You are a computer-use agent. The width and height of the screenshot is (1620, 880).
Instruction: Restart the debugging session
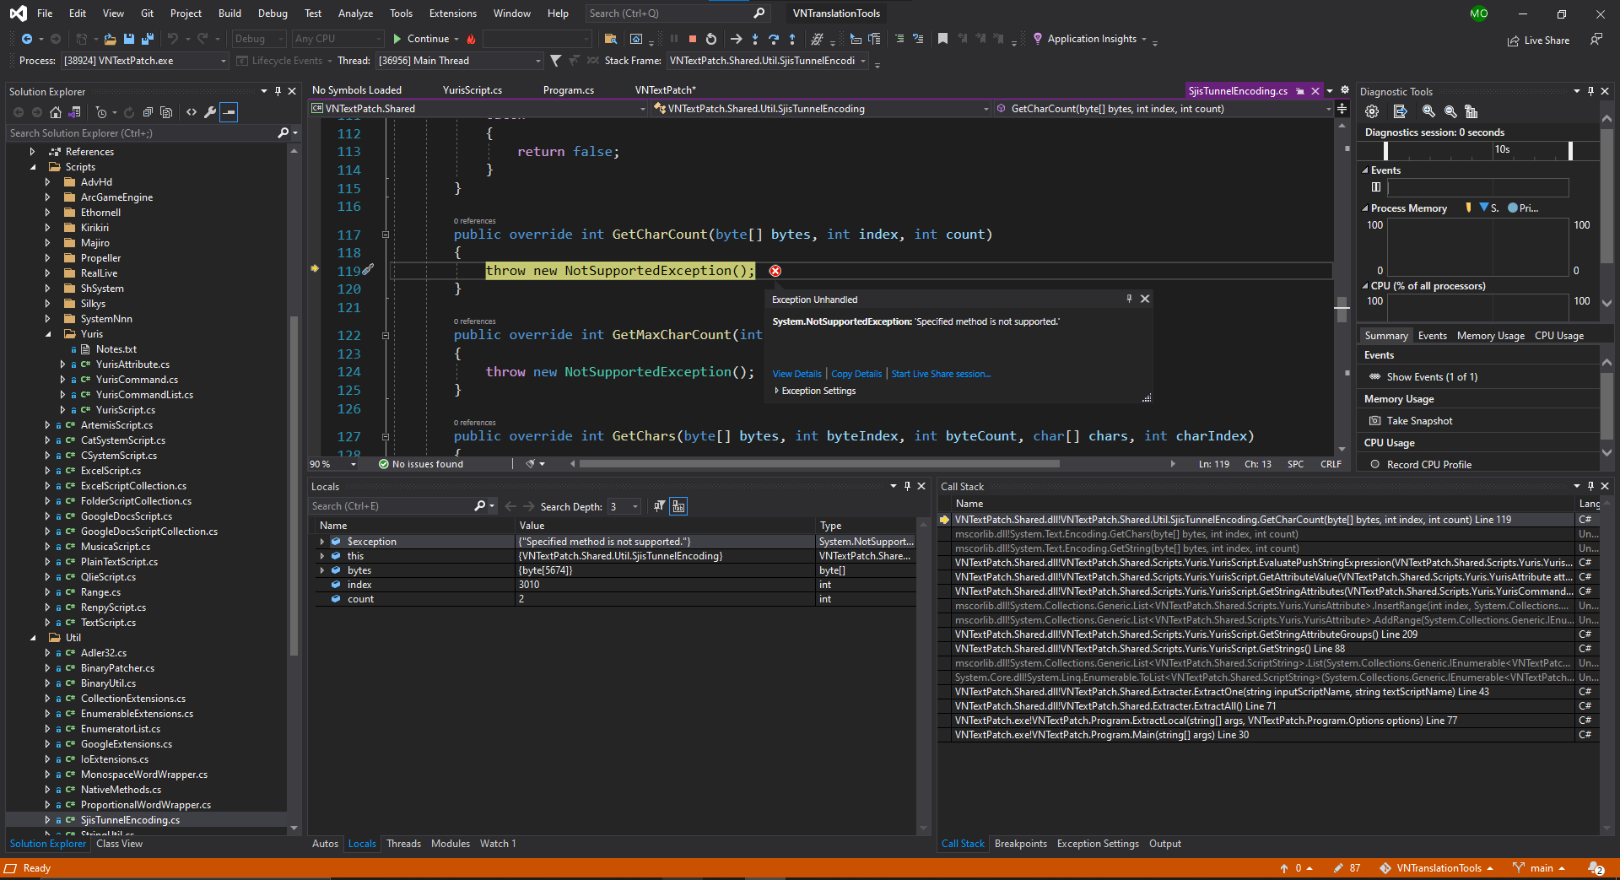[711, 39]
